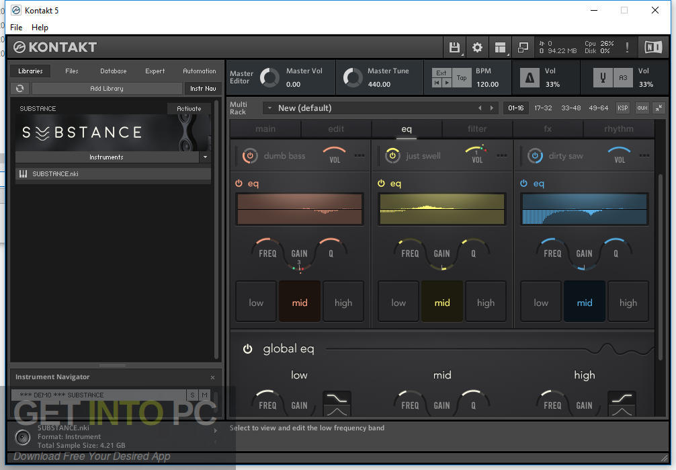This screenshot has width=676, height=470.
Task: Toggle the blue eq power switch
Action: [524, 184]
